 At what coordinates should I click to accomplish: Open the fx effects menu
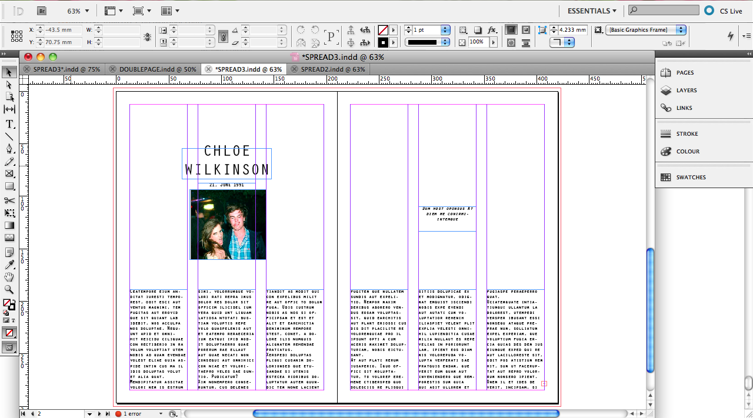(x=492, y=29)
